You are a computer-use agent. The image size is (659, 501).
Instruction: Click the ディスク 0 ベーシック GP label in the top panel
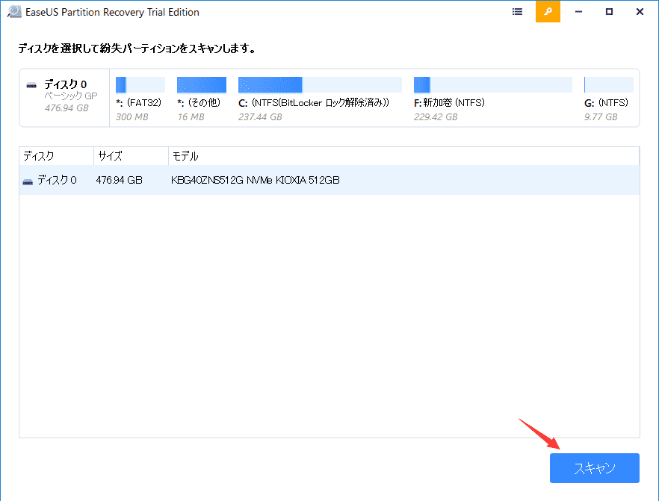click(x=66, y=96)
